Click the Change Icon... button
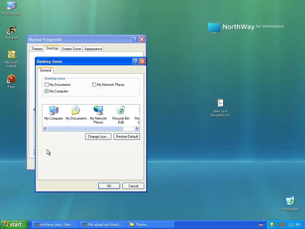The image size is (305, 229). click(98, 137)
